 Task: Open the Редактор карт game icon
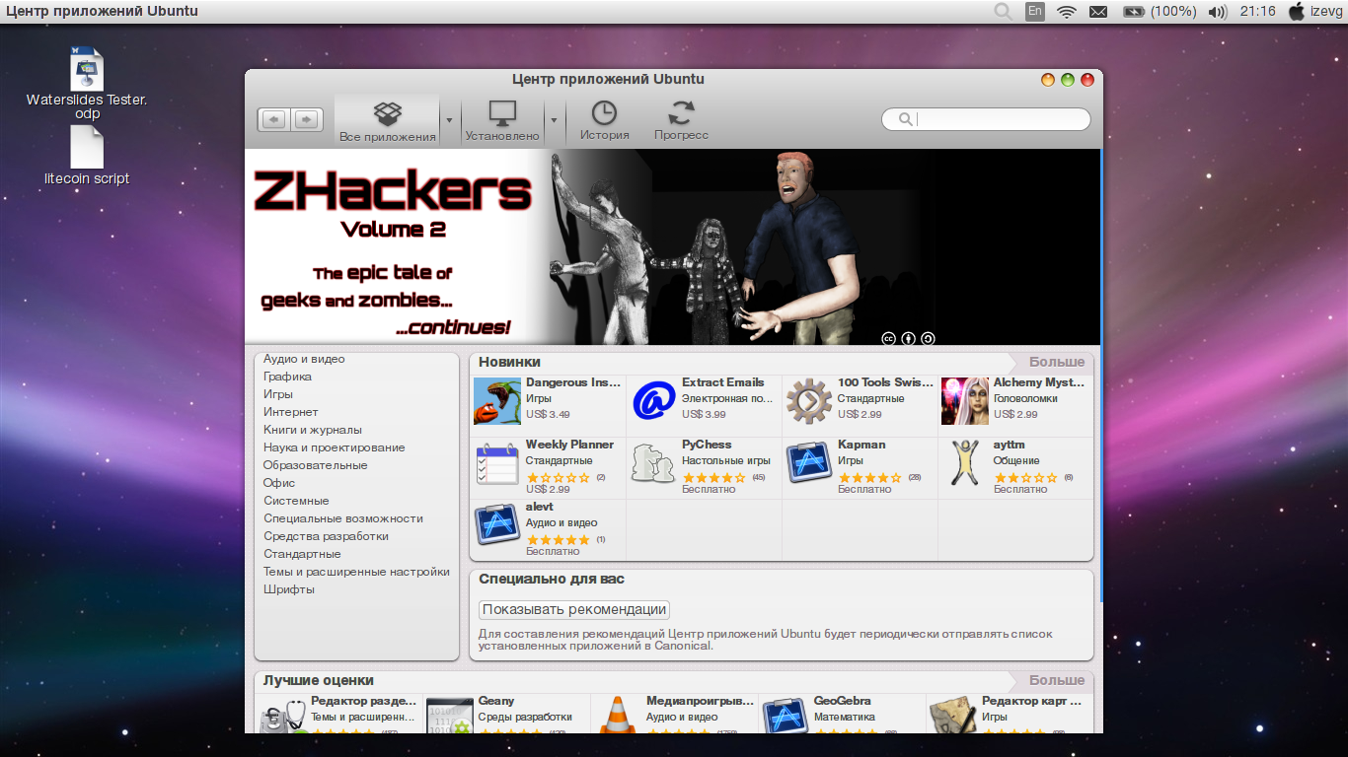pos(953,716)
